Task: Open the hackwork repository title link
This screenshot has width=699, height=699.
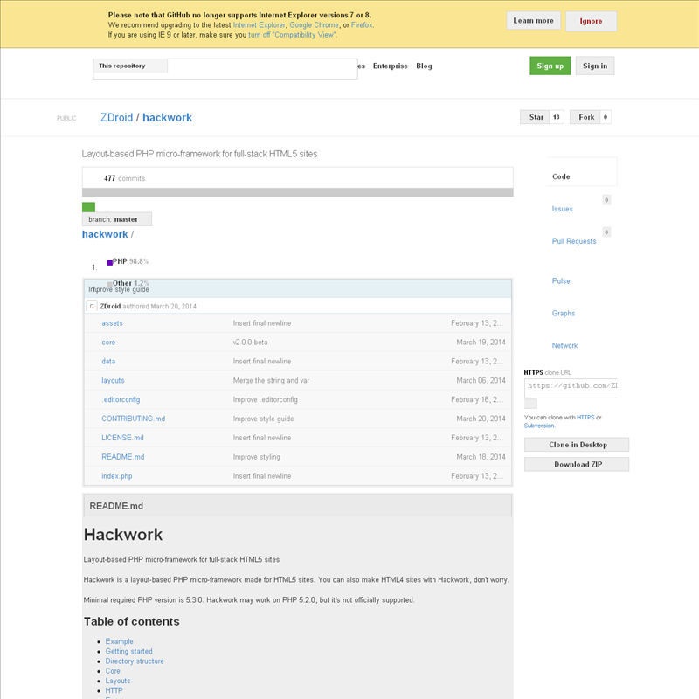Action: tap(167, 118)
